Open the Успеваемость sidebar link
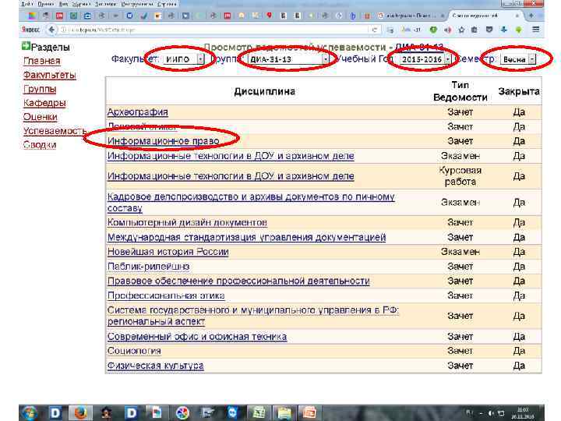This screenshot has width=561, height=421. pyautogui.click(x=55, y=131)
